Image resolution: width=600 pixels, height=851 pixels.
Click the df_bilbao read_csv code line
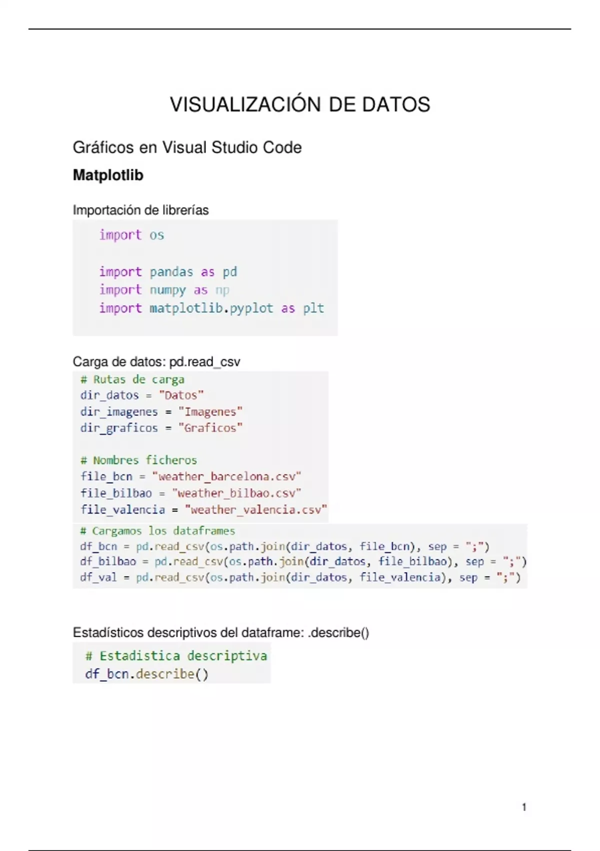[303, 562]
